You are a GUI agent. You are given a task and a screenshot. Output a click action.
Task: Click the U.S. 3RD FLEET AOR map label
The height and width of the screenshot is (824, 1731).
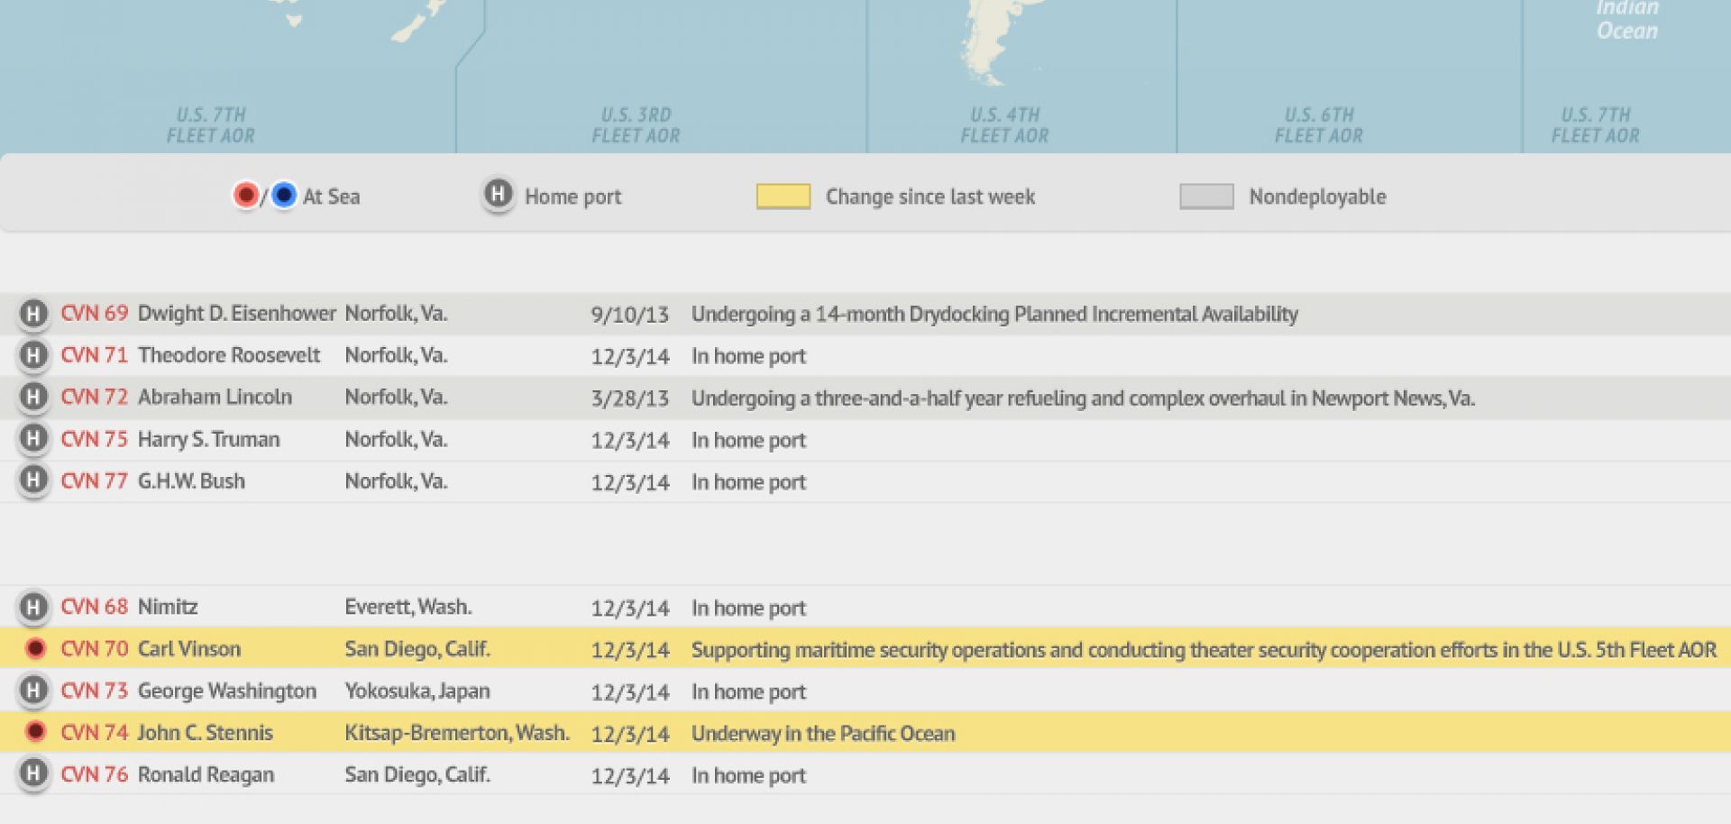[636, 125]
